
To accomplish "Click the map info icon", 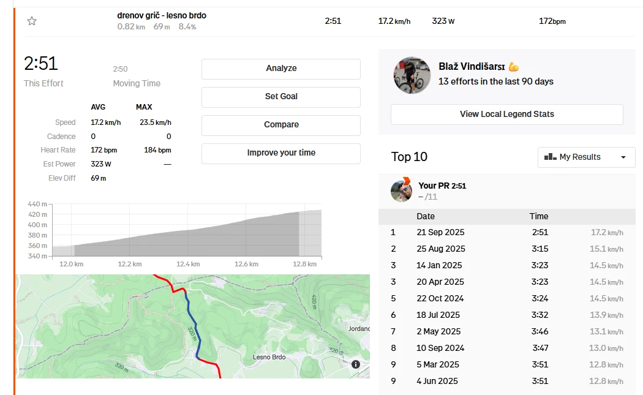I will pyautogui.click(x=356, y=364).
